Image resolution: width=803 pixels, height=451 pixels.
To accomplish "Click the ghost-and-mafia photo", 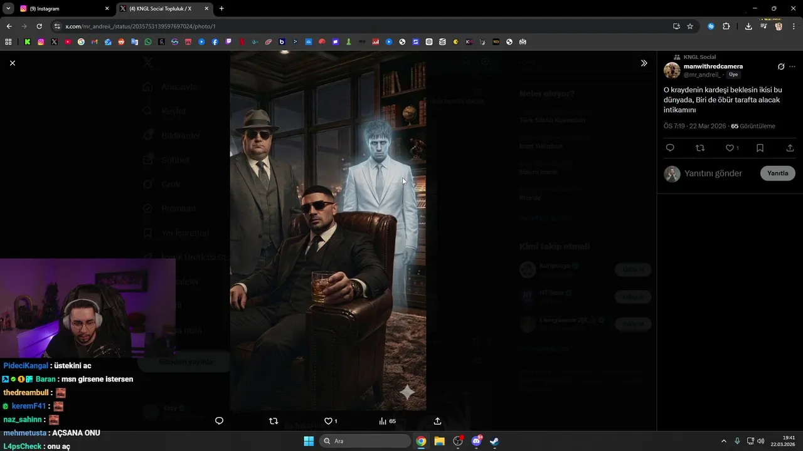I will click(328, 231).
